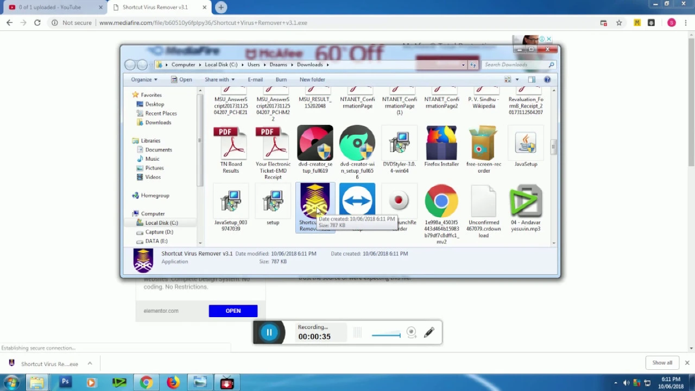Select Capture (D:) drive in tree

159,232
